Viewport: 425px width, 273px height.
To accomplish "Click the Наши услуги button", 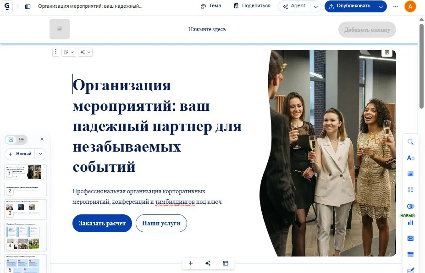I will pyautogui.click(x=161, y=223).
